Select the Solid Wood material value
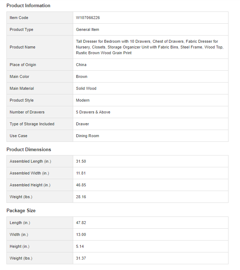This screenshot has width=240, height=270. (x=86, y=88)
